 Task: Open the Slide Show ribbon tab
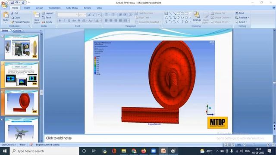(x=72, y=8)
